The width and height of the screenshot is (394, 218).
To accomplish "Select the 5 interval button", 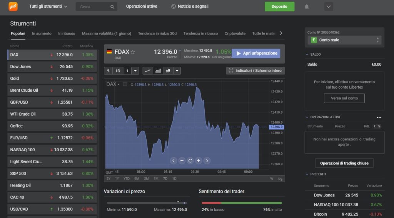I will pyautogui.click(x=108, y=71).
